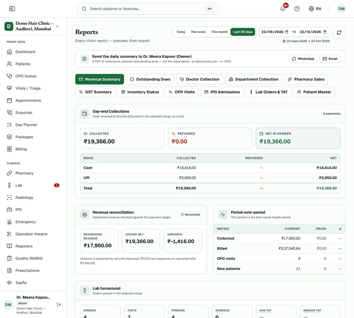Image resolution: width=354 pixels, height=318 pixels.
Task: Focus the Search patients or features field
Action: coord(147,9)
